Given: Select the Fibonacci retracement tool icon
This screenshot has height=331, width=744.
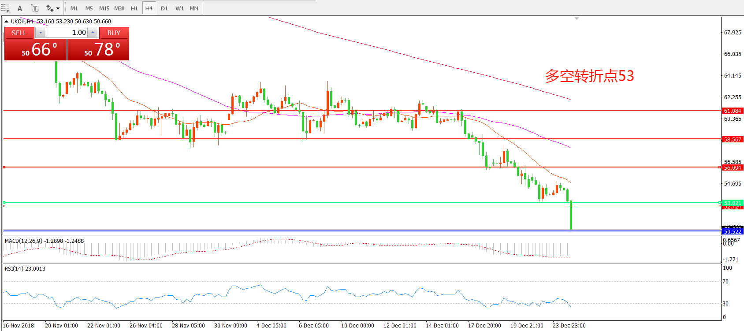Looking at the screenshot, I should (x=5, y=8).
